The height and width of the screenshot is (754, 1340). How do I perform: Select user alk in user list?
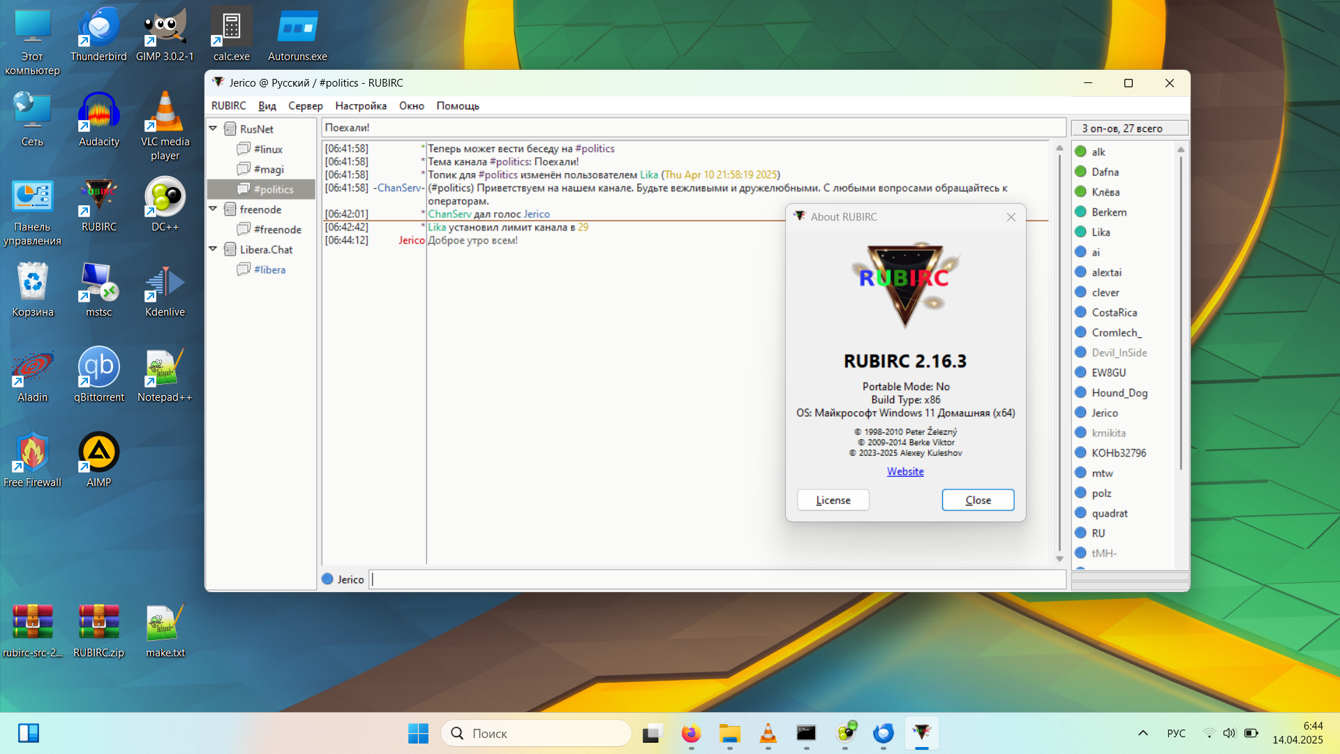(1098, 151)
